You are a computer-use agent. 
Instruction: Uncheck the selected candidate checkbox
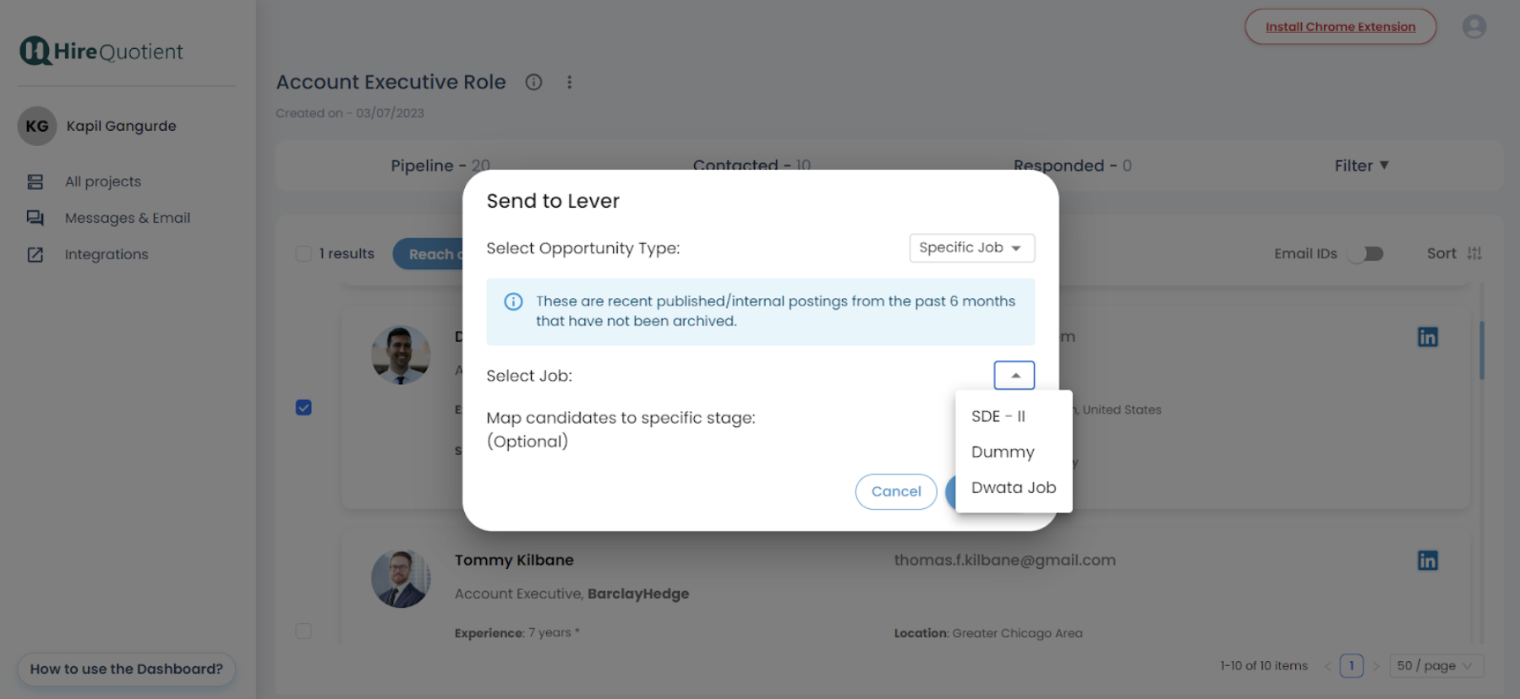(303, 408)
